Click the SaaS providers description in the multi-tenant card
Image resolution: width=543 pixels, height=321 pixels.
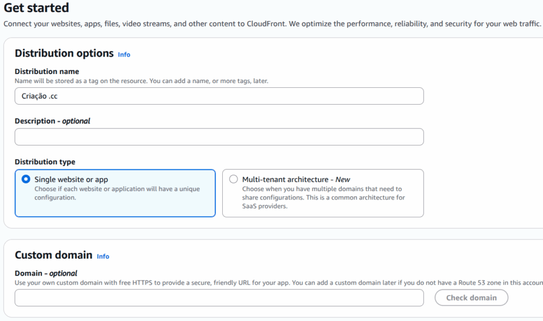pyautogui.click(x=323, y=197)
